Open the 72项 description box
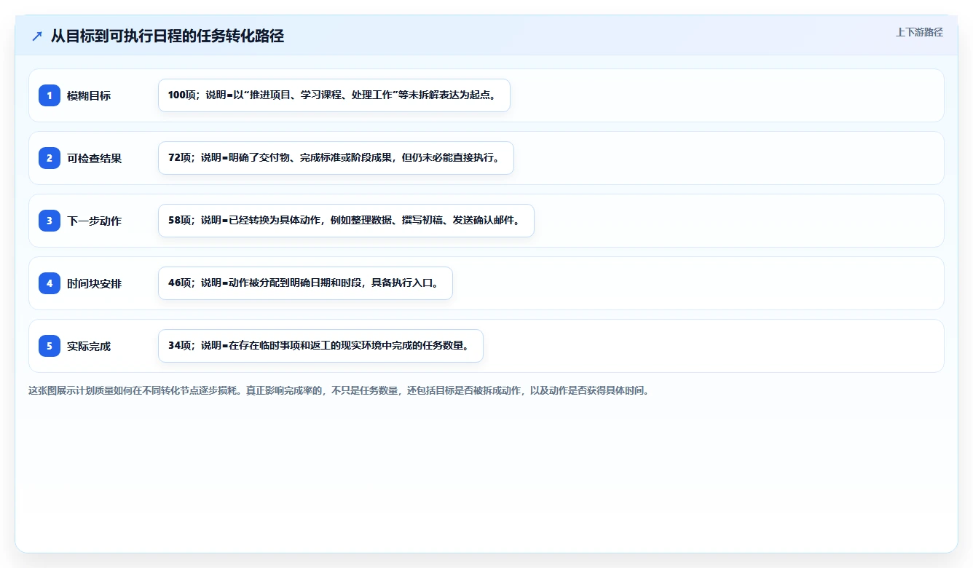The image size is (973, 568). pos(336,158)
